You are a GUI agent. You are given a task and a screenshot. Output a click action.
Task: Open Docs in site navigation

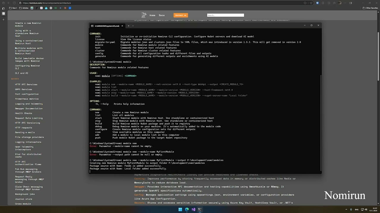coord(161,15)
